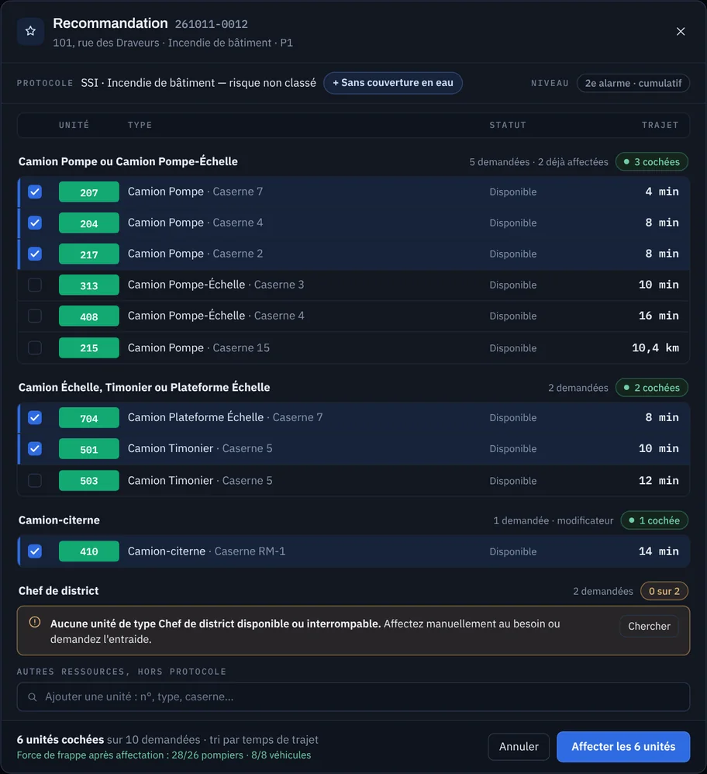Open the '2e alarme · cumulatif' level selector

coord(633,83)
